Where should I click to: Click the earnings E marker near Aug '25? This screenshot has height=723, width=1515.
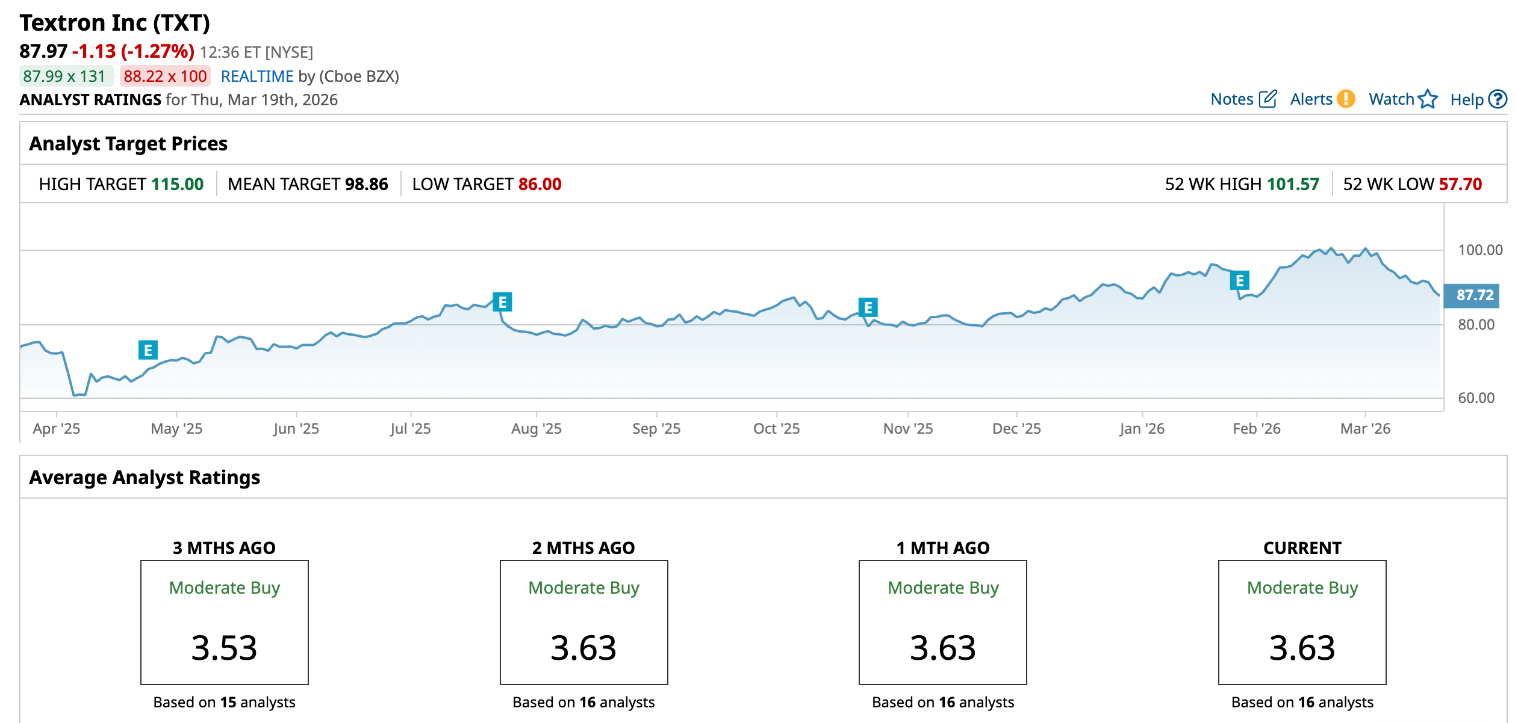(502, 302)
